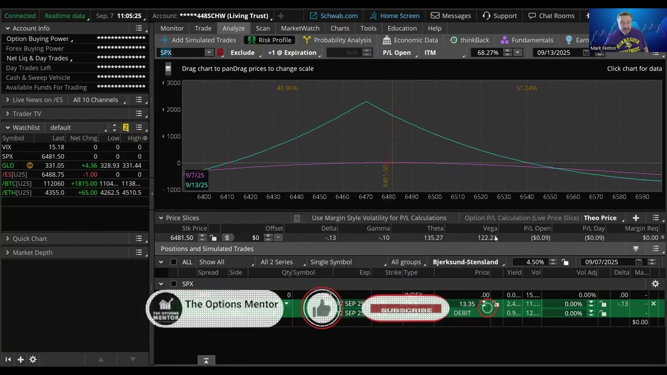Jump to first gadget with the skip-back icon

coord(8,359)
